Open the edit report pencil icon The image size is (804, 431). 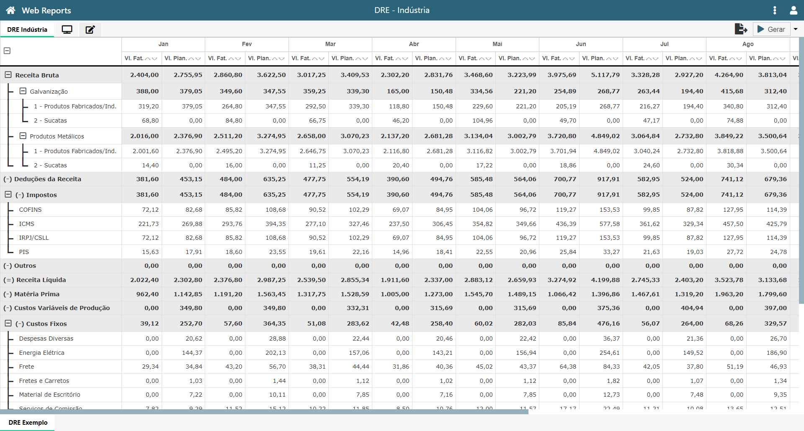90,29
